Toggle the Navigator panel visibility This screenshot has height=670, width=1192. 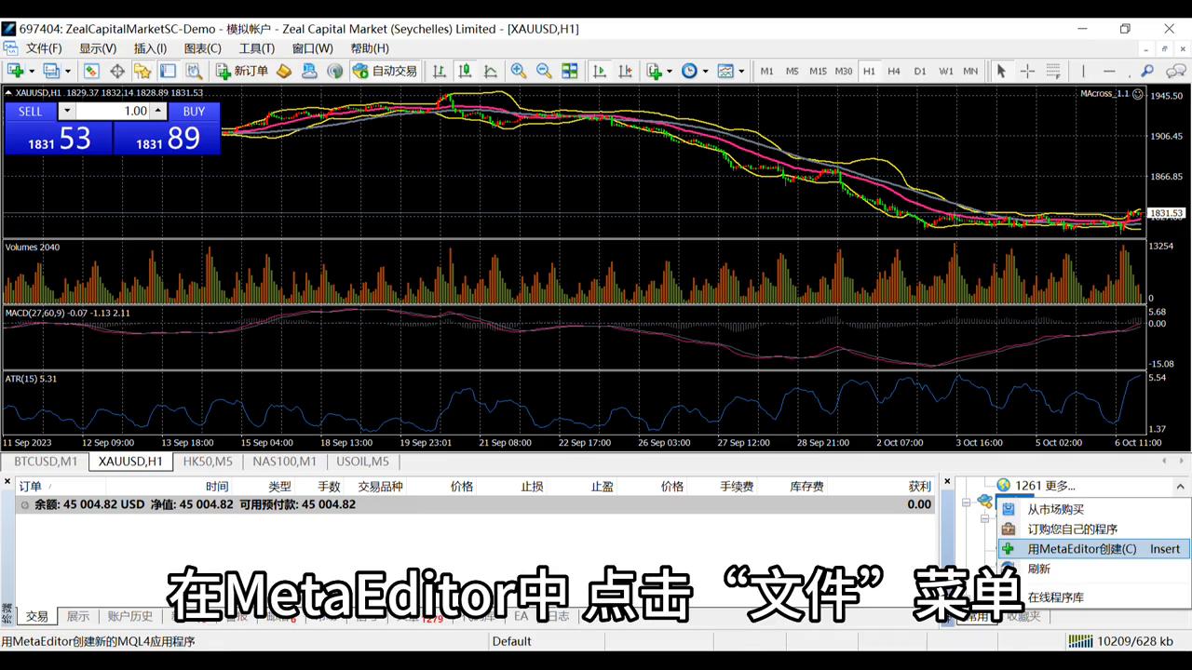[x=144, y=71]
